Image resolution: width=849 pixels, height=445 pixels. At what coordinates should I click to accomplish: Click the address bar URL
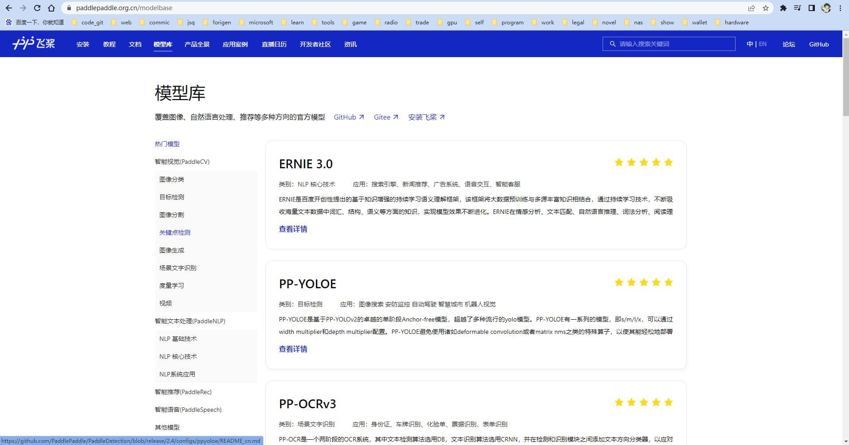click(124, 8)
